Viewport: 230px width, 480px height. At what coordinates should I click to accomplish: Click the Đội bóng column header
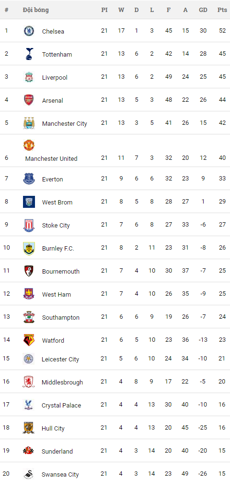(35, 10)
